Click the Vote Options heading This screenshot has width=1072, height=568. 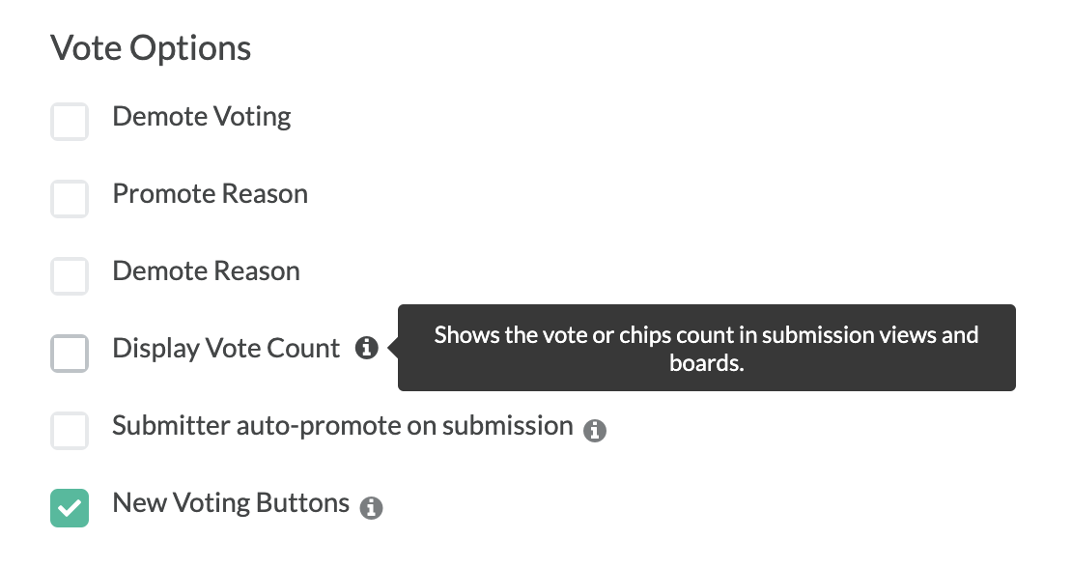tap(151, 48)
